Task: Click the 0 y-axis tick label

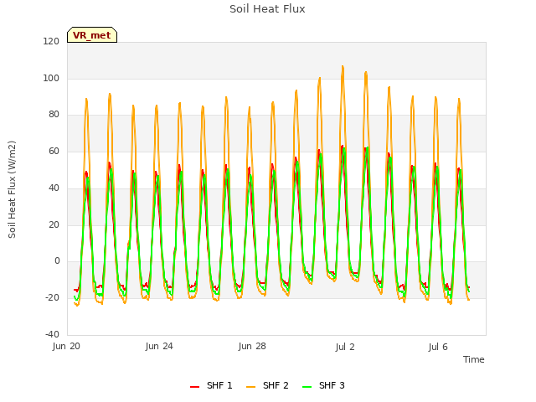Action: click(x=57, y=260)
